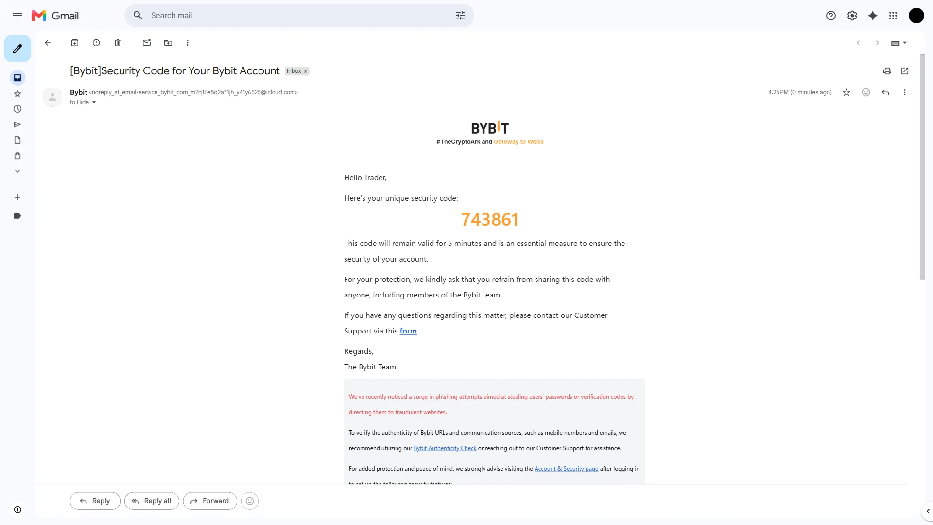
Task: Open the Support help icon
Action: tap(831, 16)
